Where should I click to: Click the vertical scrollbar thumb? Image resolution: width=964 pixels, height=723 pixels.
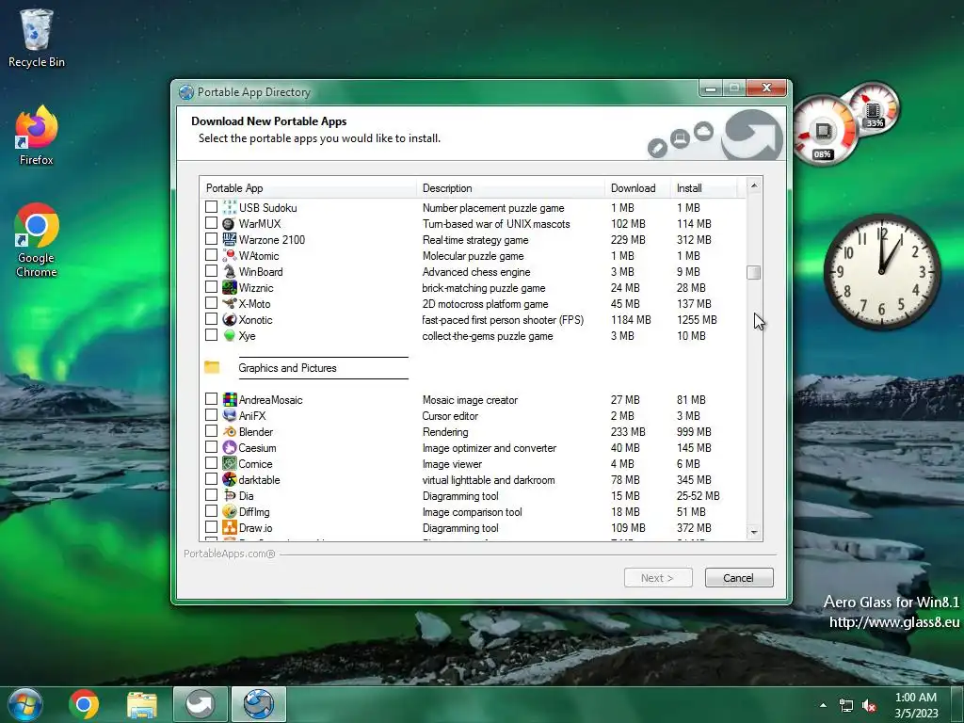pos(754,272)
